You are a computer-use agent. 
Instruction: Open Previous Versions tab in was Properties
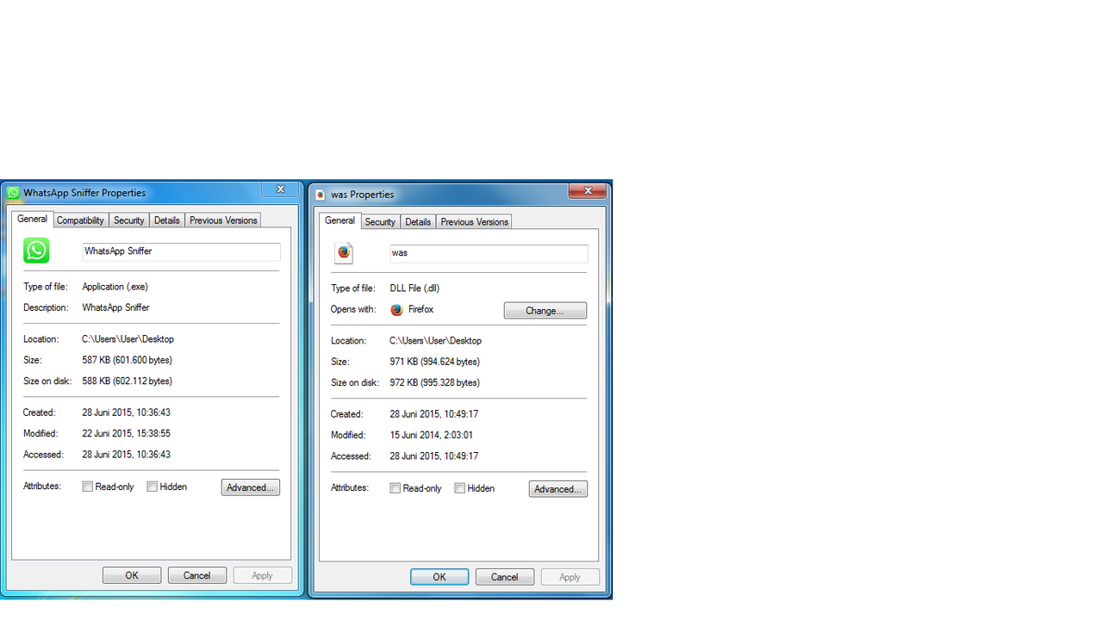pos(474,222)
